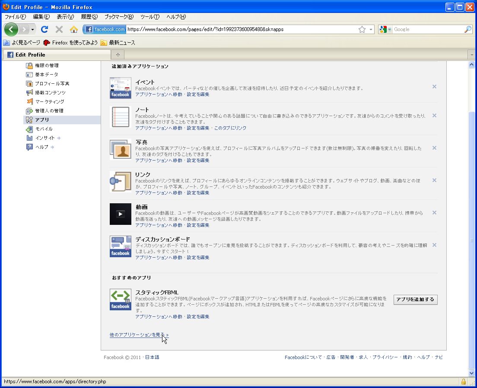Screen dimensions: 477x388
Task: Remove the 写真 app with its X
Action: [x=434, y=148]
